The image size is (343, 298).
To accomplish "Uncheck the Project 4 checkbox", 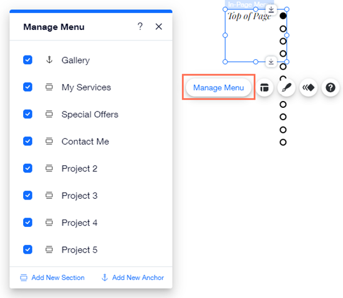I will (x=27, y=223).
